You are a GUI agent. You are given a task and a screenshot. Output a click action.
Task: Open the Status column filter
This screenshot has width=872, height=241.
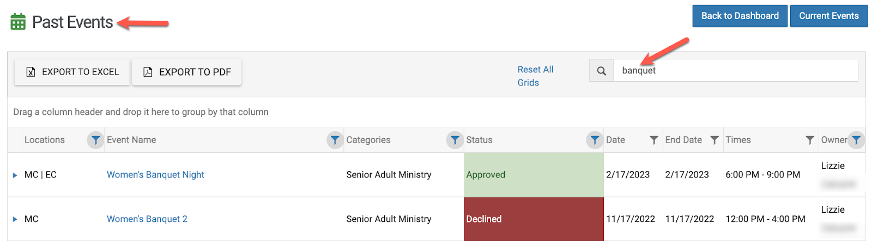click(595, 140)
